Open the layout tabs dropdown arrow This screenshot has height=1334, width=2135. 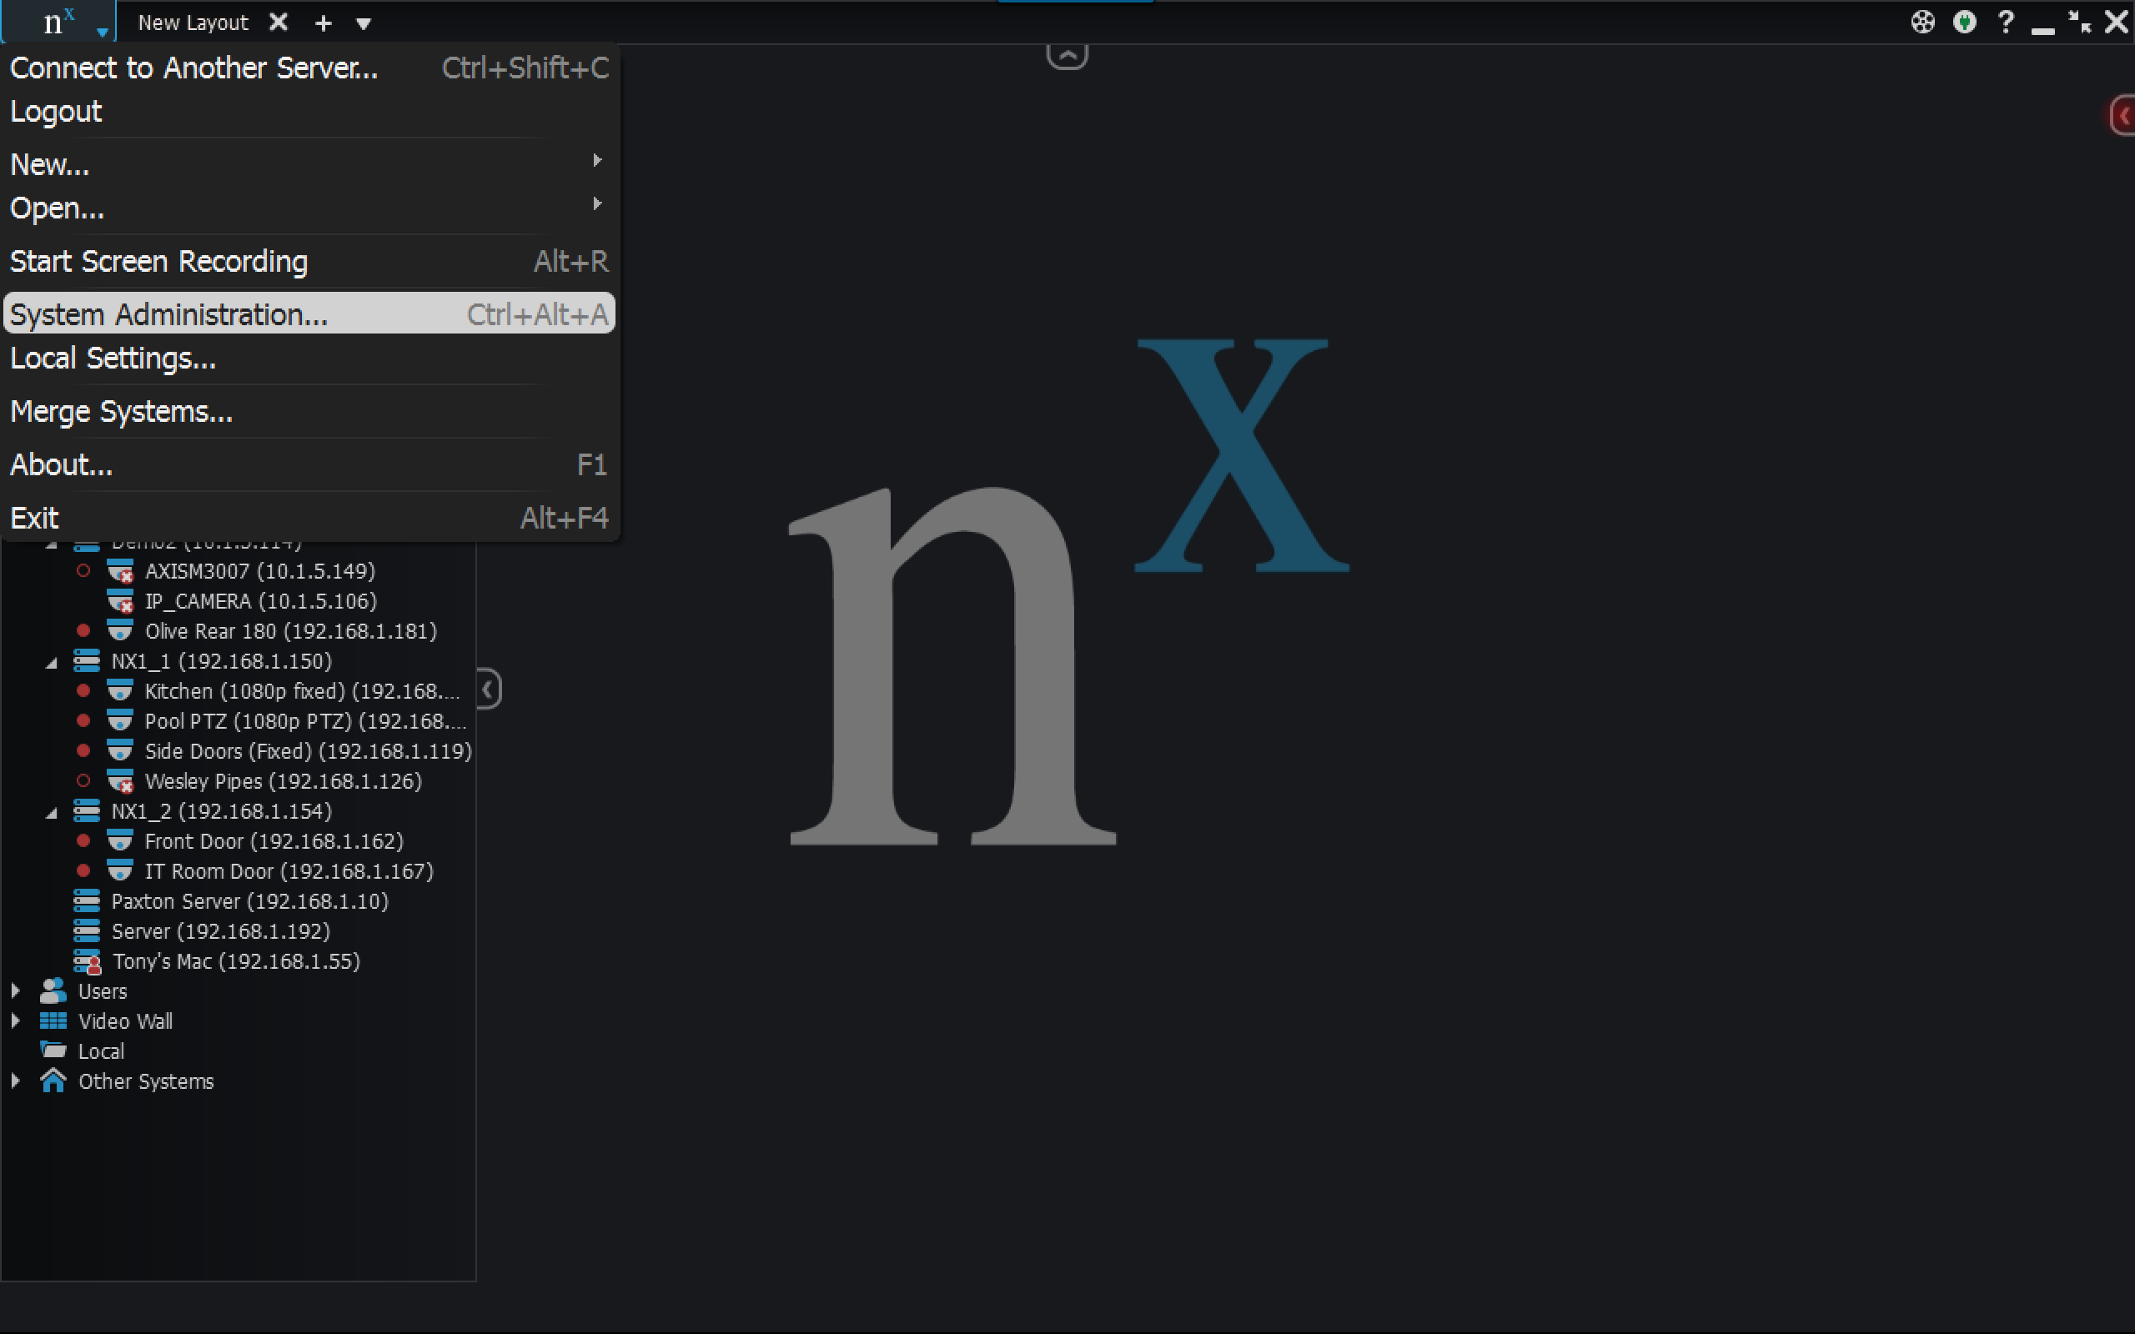click(364, 24)
